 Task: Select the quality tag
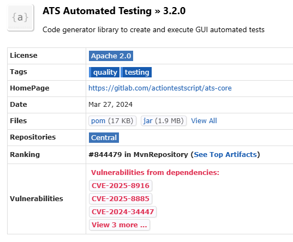tap(104, 72)
